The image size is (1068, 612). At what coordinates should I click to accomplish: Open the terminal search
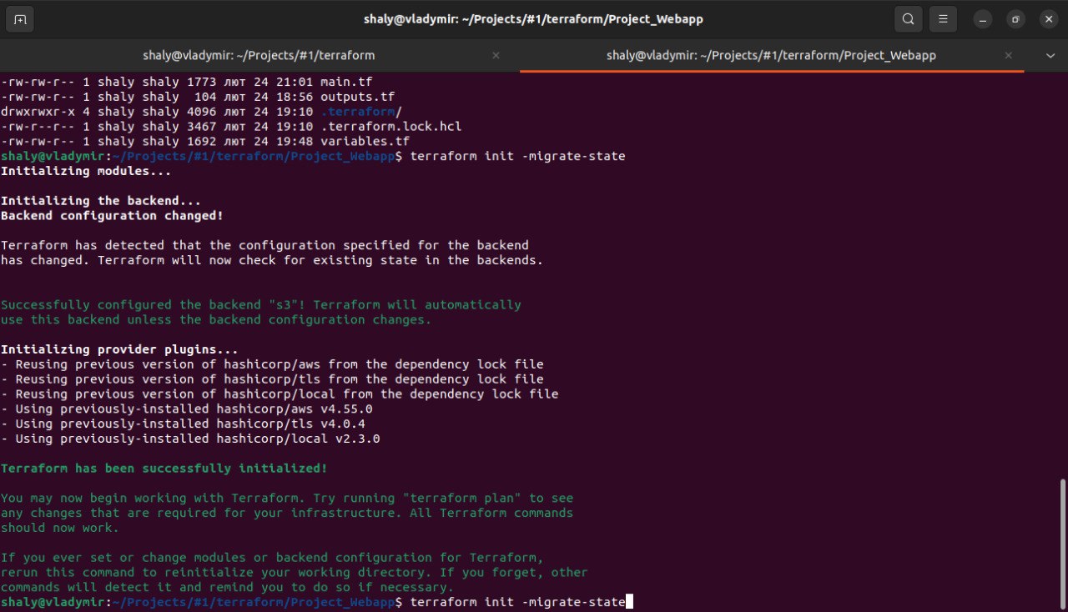click(908, 18)
